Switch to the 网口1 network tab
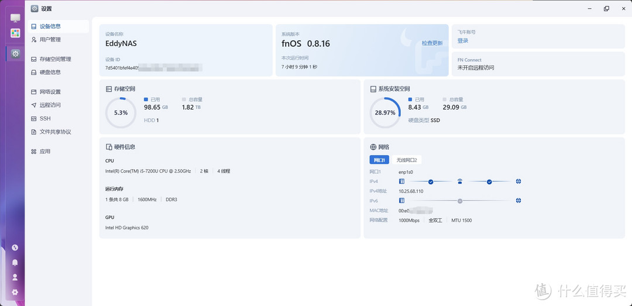The width and height of the screenshot is (632, 306). (x=379, y=160)
